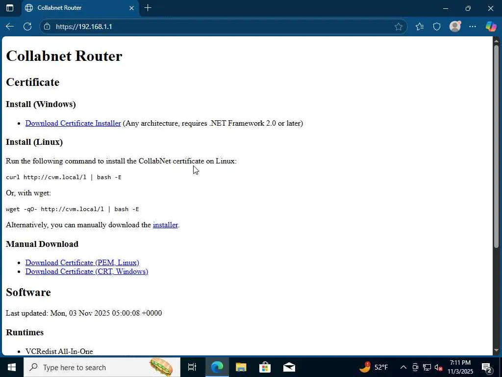Image resolution: width=502 pixels, height=377 pixels.
Task: View site information lock icon
Action: [x=47, y=27]
